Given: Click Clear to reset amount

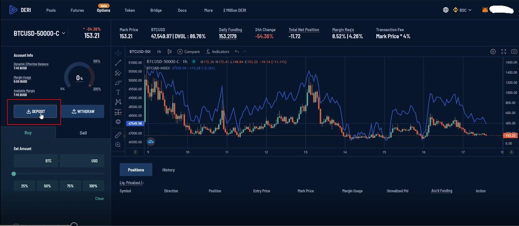Looking at the screenshot, I should point(100,198).
